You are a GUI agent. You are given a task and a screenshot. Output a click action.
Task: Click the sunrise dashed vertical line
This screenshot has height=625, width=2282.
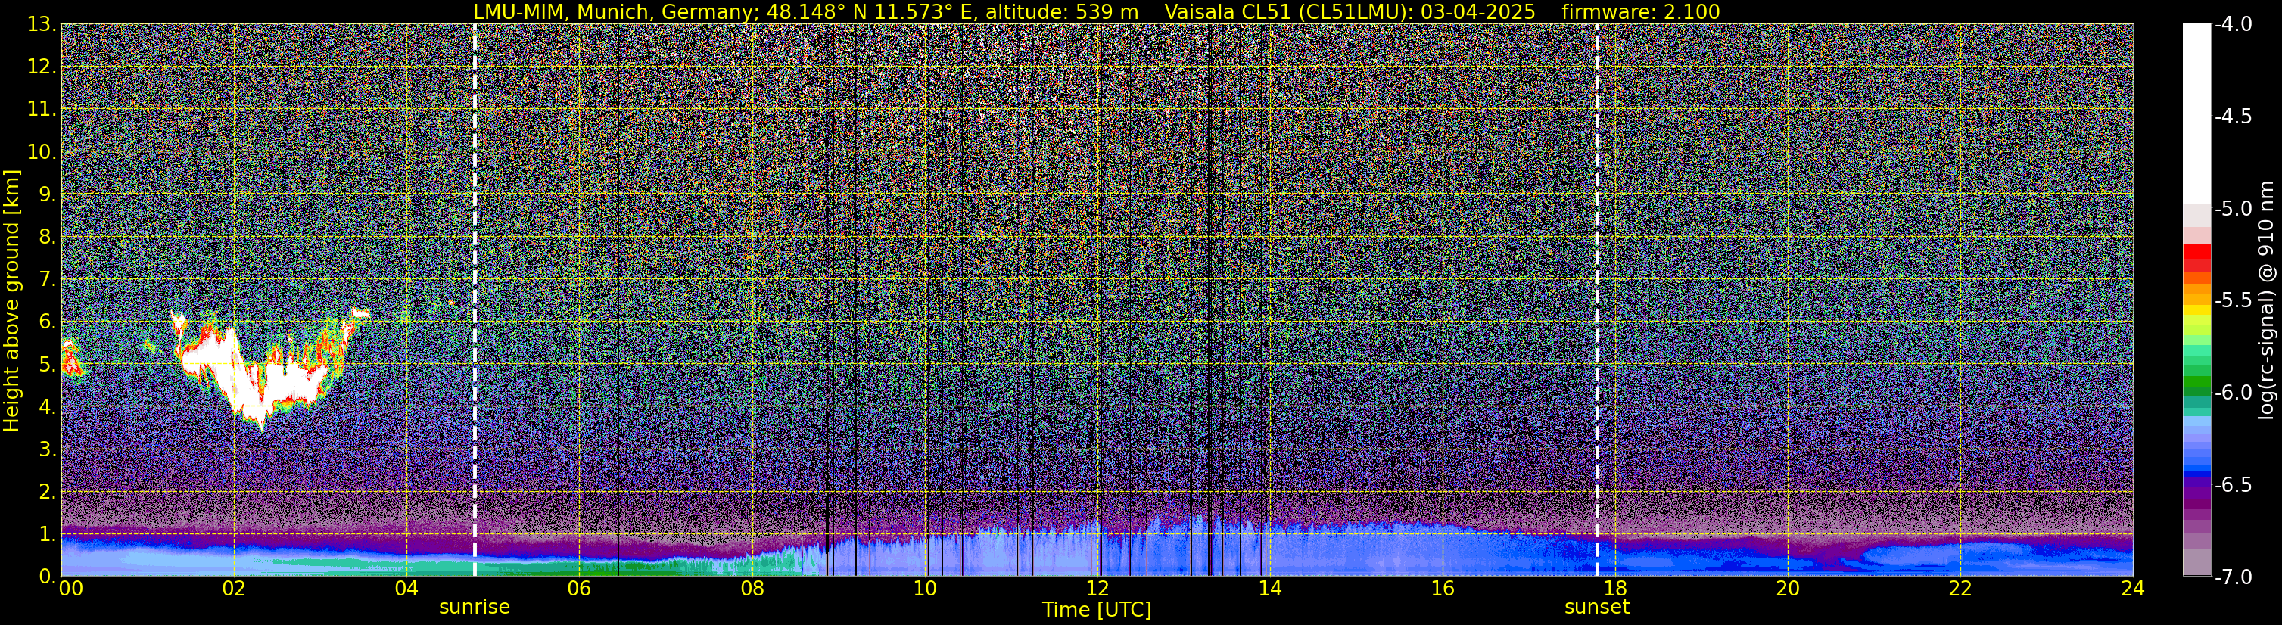click(x=475, y=300)
